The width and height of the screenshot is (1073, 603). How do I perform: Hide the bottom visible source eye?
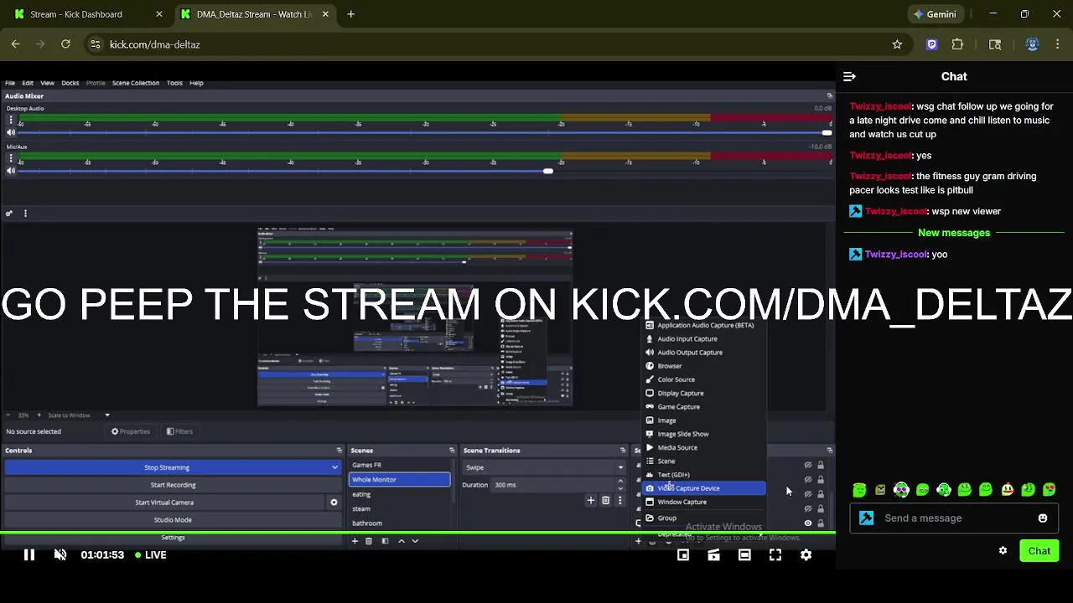[x=808, y=523]
